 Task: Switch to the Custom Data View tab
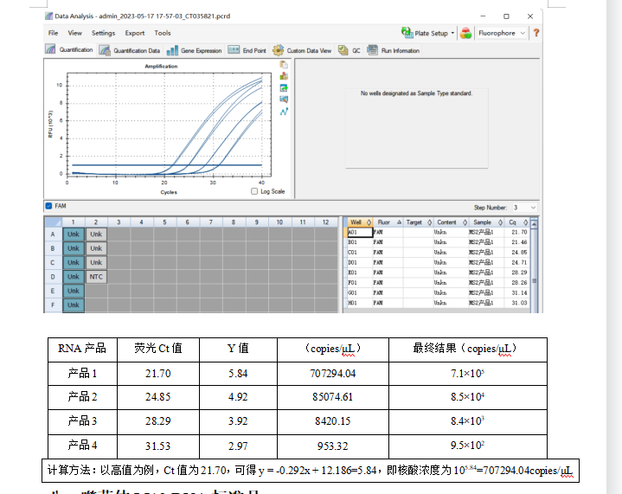[x=302, y=50]
